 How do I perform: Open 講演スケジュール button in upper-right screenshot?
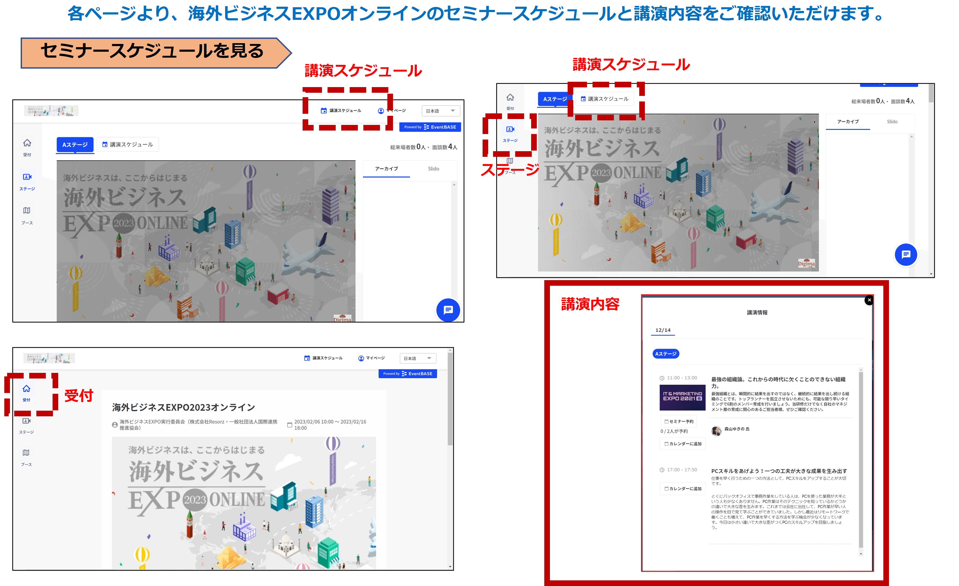coord(604,99)
